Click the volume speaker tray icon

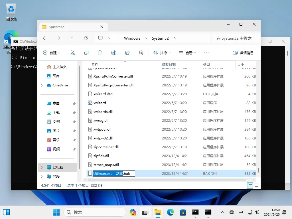point(257,212)
